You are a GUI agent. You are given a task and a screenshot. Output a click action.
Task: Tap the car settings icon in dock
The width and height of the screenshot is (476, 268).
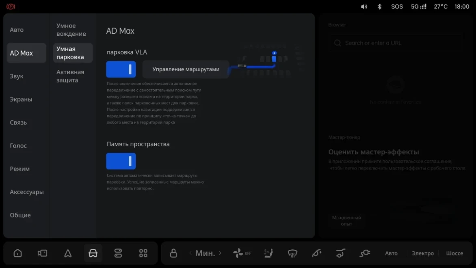[x=93, y=253]
